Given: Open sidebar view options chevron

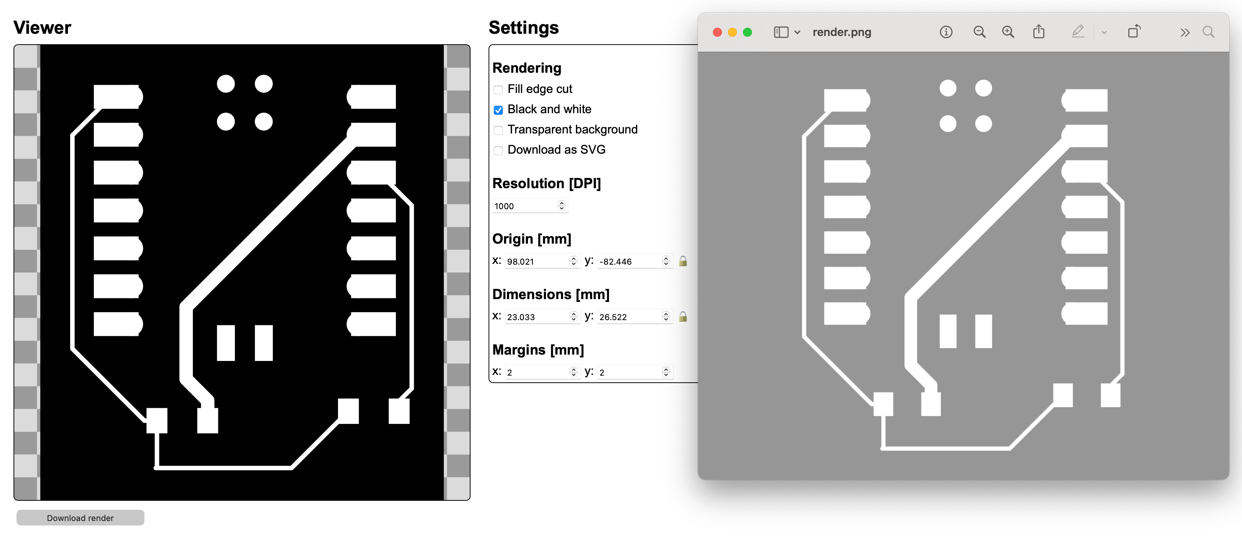Looking at the screenshot, I should tap(797, 32).
